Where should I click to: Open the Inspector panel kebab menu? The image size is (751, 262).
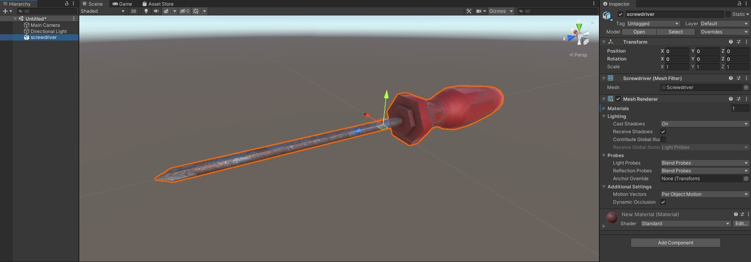point(746,4)
